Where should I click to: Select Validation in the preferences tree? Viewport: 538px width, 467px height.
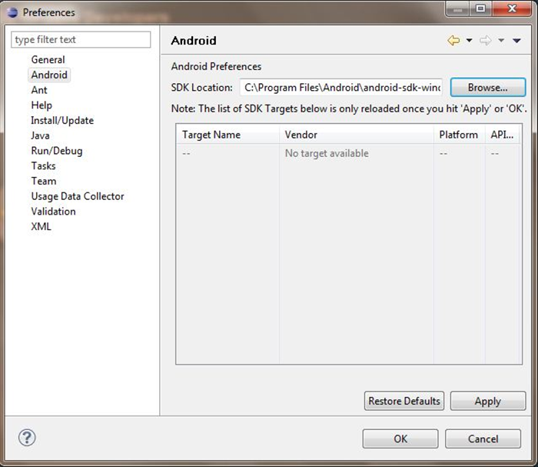pyautogui.click(x=53, y=211)
